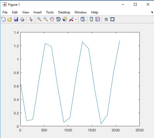This screenshot has height=138, width=154.
Task: Click the x-axis label 1000
Action: coord(68,130)
